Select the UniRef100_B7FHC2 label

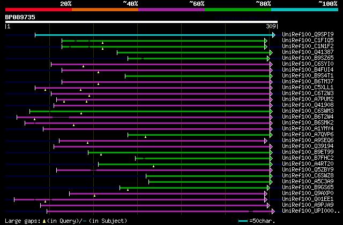point(308,158)
